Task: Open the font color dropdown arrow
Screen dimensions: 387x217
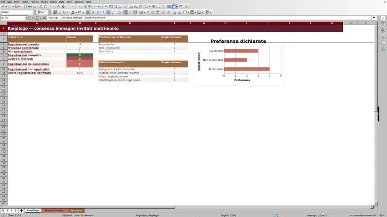Action: tap(76, 12)
